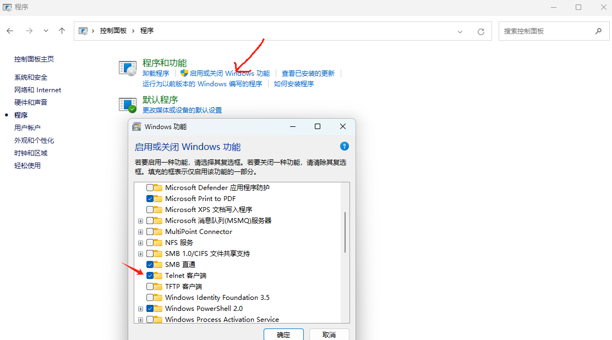Open help in Windows 功能 dialog

pos(345,147)
